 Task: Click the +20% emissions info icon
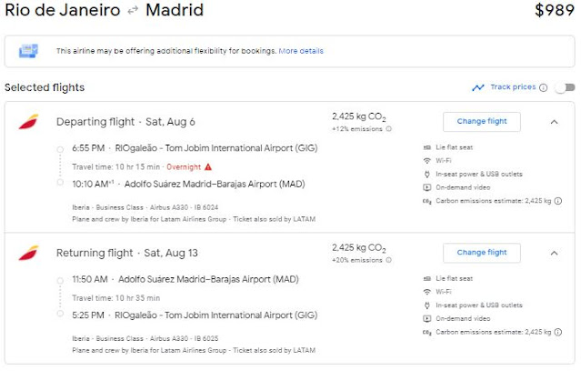coord(389,258)
